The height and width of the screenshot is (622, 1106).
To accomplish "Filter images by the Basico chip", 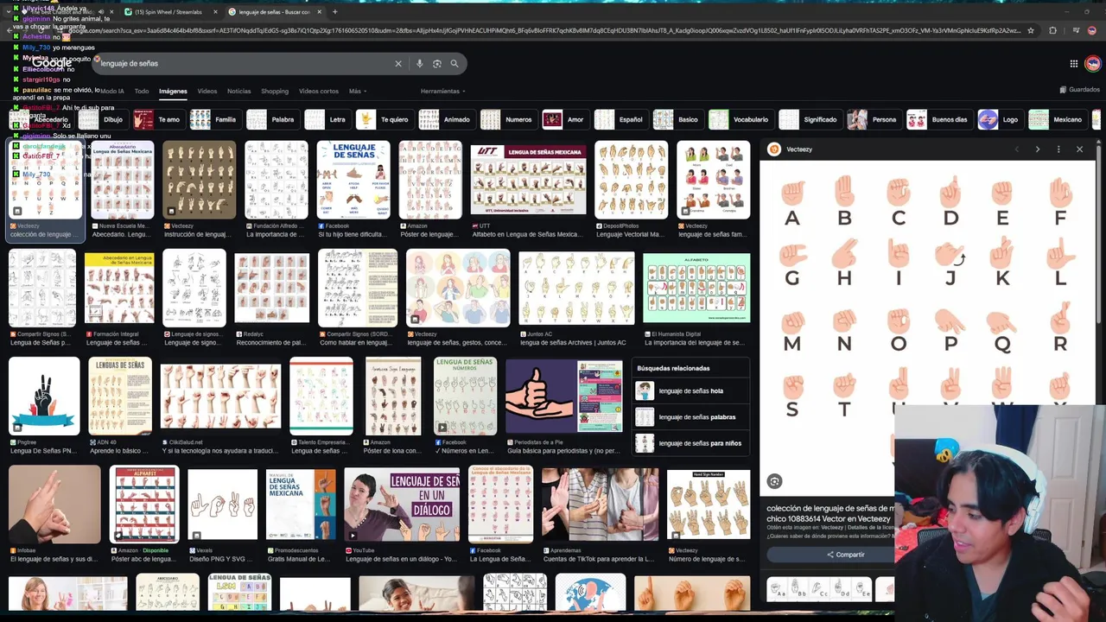I will (677, 119).
